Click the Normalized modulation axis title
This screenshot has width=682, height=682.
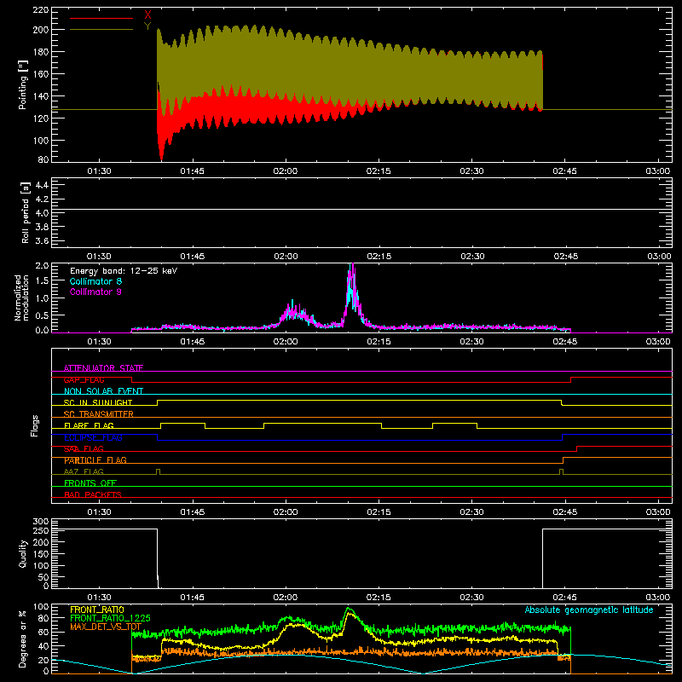[22, 298]
